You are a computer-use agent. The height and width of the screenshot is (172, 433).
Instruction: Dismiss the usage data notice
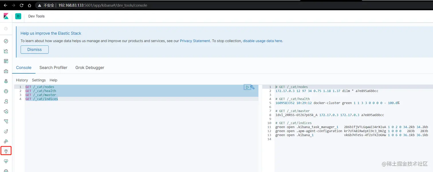(35, 50)
